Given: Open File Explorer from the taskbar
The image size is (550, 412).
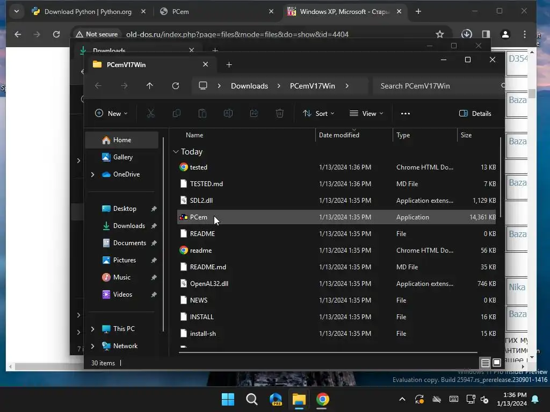Looking at the screenshot, I should [299, 399].
